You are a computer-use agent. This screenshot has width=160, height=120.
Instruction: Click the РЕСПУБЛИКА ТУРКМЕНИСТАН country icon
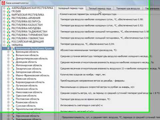point(8,35)
